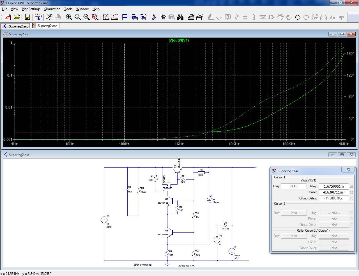359x276 pixels.
Task: Select the Cursor 2 Group Delay radio button
Action: point(351,224)
